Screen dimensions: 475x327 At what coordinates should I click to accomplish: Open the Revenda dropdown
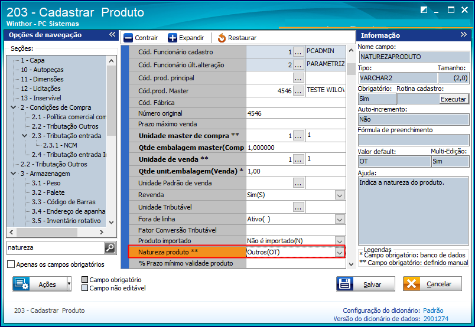(x=340, y=195)
